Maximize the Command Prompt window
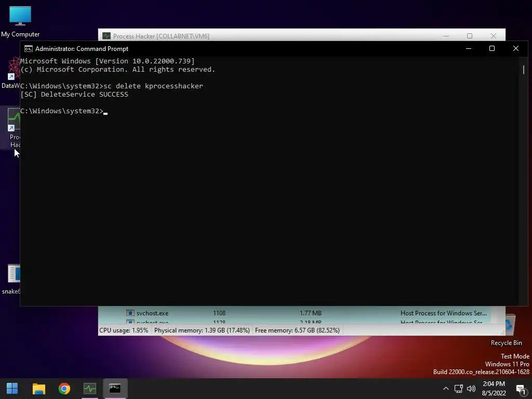 492,48
